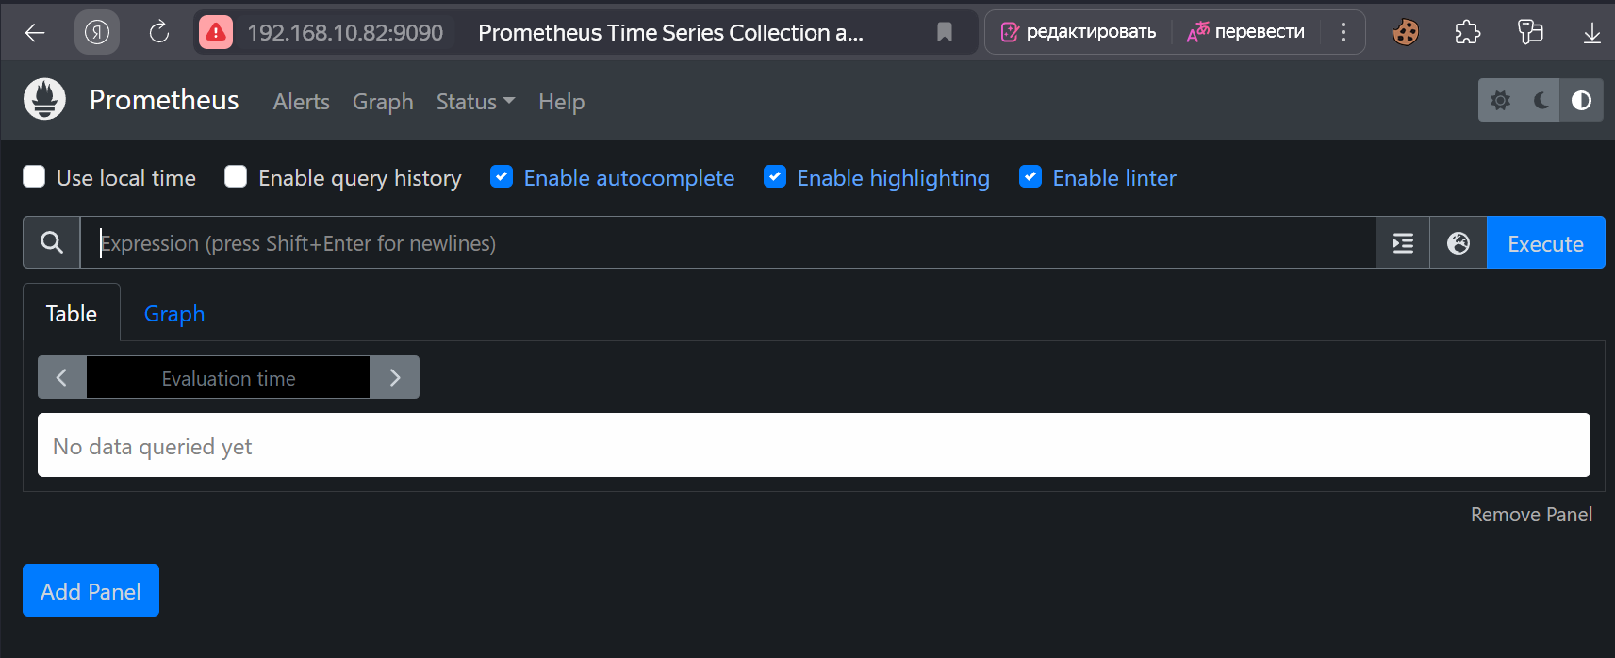Switch to the Graph panel tab

coord(174,314)
